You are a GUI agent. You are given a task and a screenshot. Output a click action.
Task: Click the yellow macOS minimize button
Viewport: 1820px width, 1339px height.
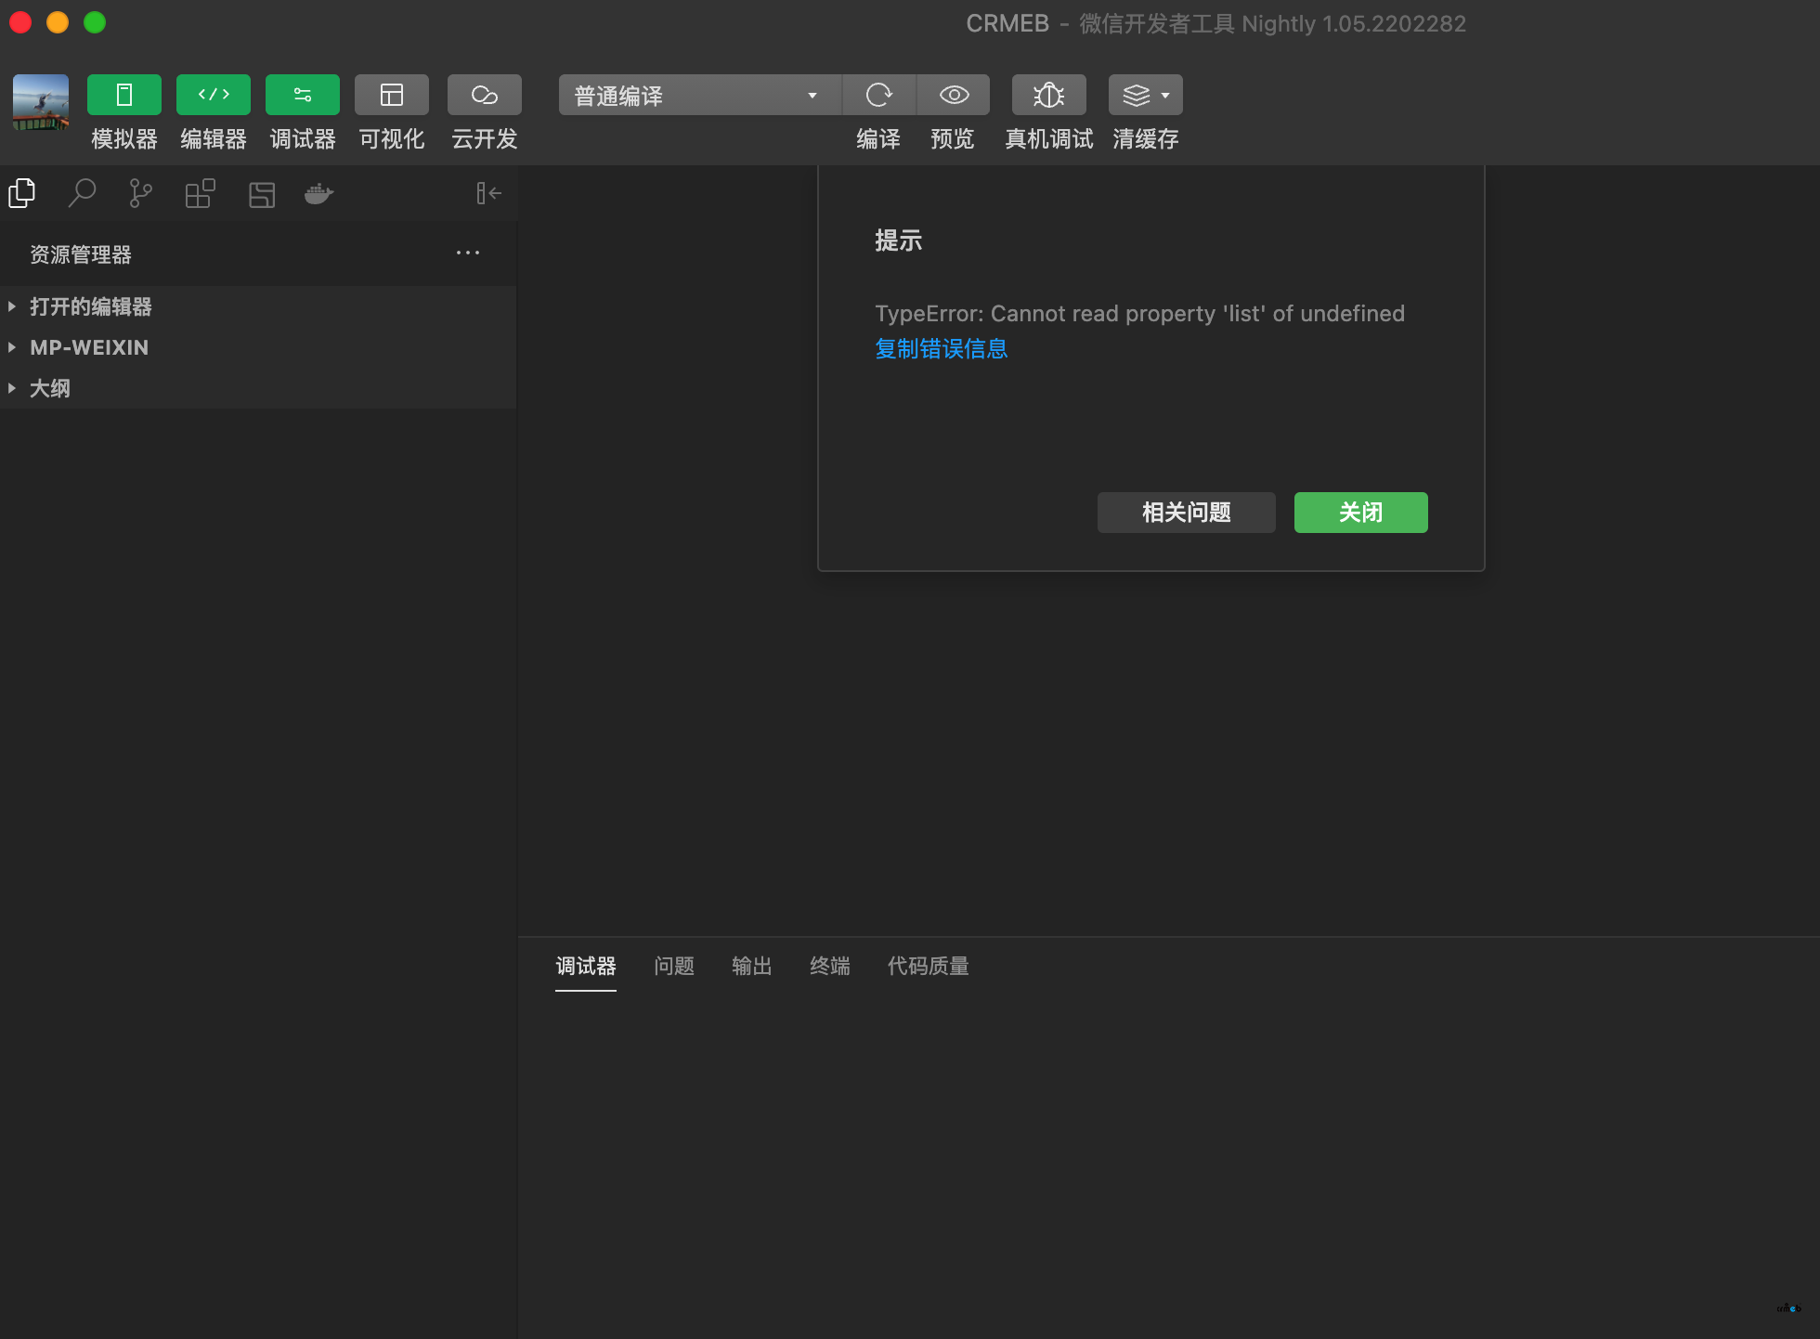[58, 22]
